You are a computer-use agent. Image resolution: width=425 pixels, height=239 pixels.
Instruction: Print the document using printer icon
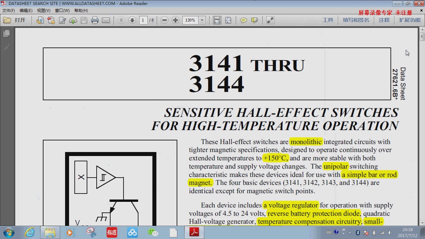(x=95, y=20)
